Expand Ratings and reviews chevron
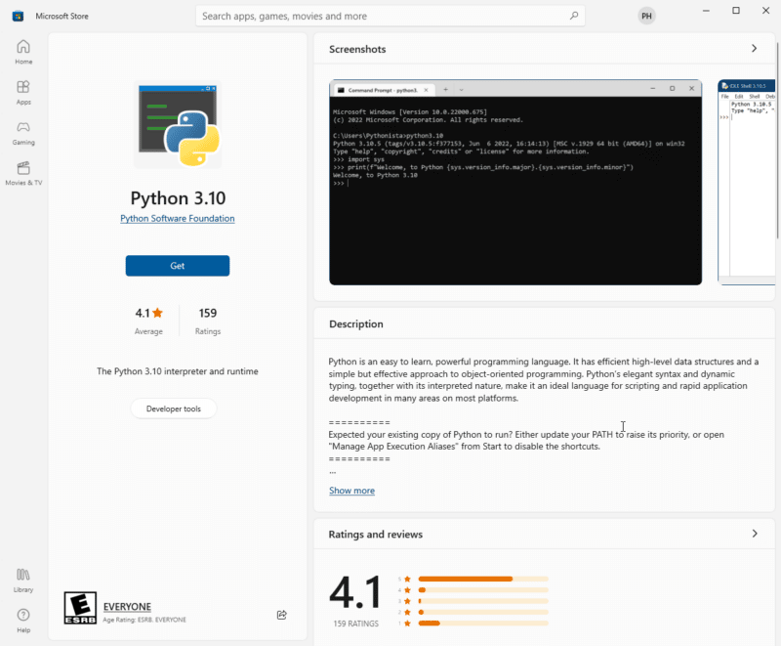This screenshot has width=781, height=646. coord(754,534)
